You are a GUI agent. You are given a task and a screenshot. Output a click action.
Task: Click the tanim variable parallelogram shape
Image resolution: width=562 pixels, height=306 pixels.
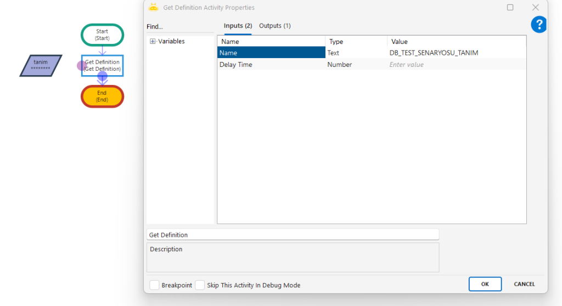(x=41, y=65)
